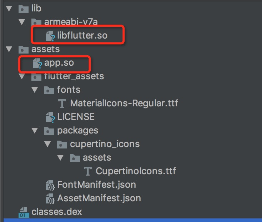This screenshot has height=222, width=262.
Task: Click the app.so file icon
Action: [x=37, y=63]
